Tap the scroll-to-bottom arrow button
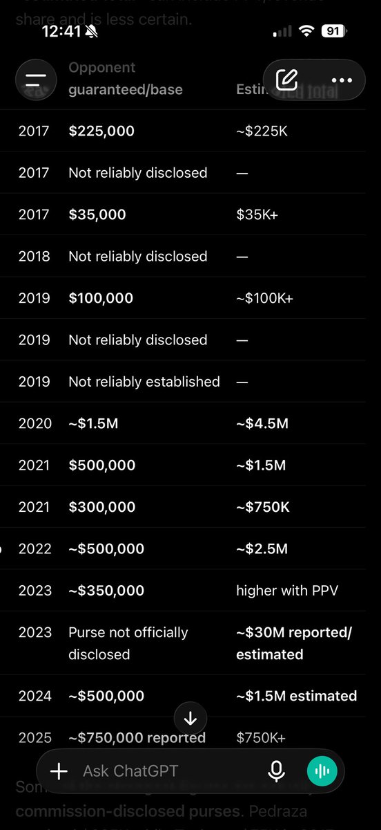 [x=190, y=719]
